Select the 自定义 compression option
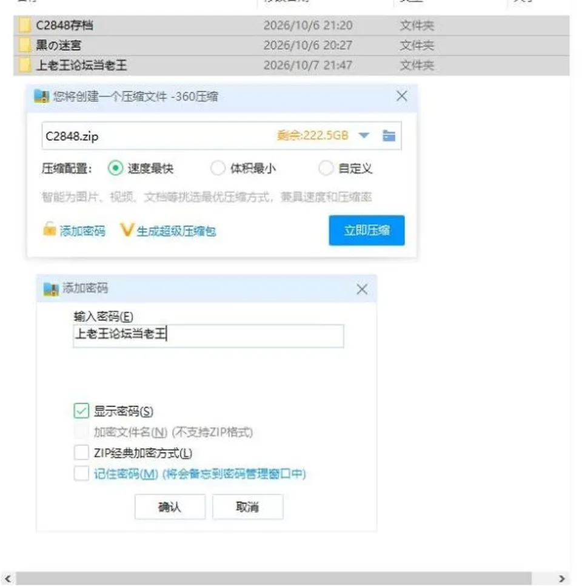This screenshot has width=582, height=586. [326, 168]
